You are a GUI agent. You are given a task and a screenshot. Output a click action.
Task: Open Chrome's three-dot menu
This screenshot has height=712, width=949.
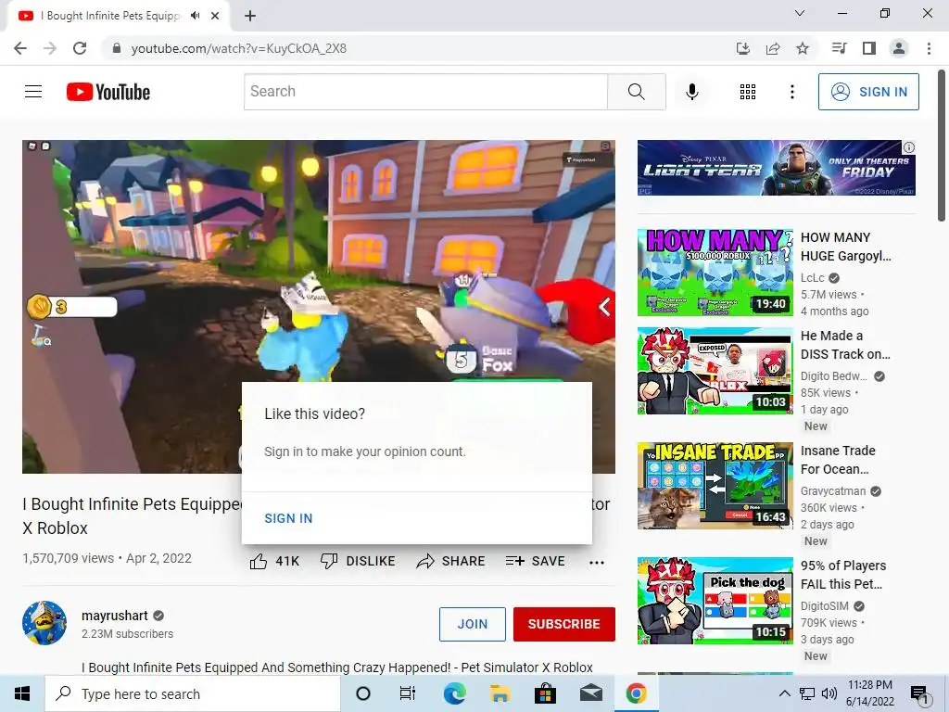point(929,48)
